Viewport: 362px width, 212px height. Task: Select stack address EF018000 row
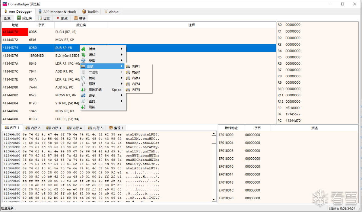tap(288, 135)
